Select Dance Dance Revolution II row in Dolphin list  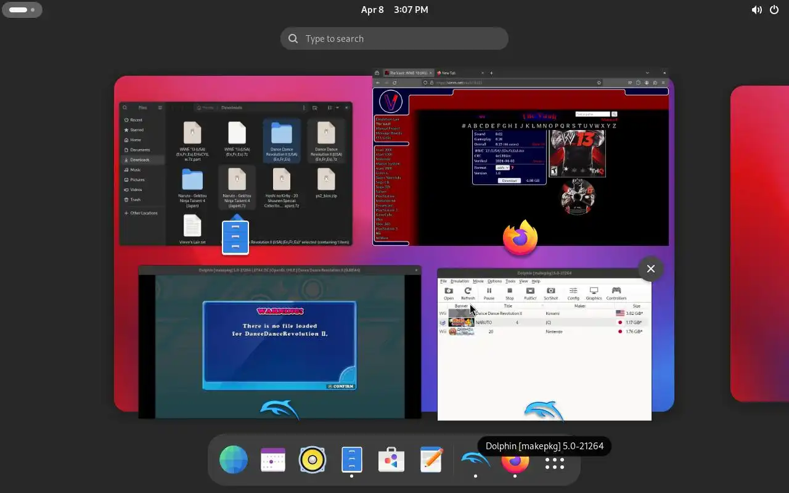coord(544,313)
